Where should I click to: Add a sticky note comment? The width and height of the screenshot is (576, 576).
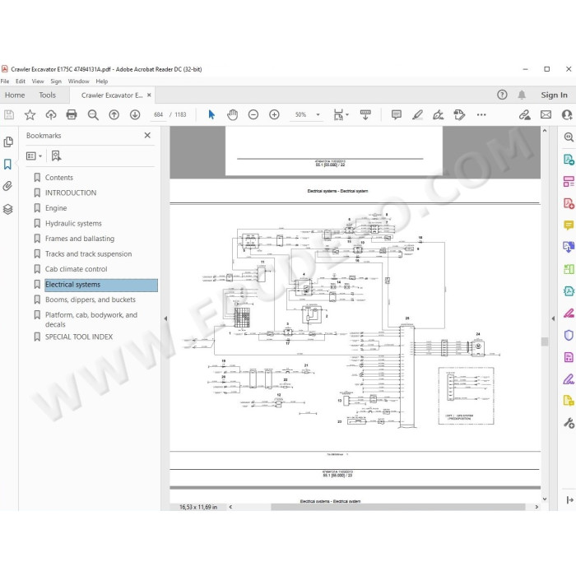[397, 115]
